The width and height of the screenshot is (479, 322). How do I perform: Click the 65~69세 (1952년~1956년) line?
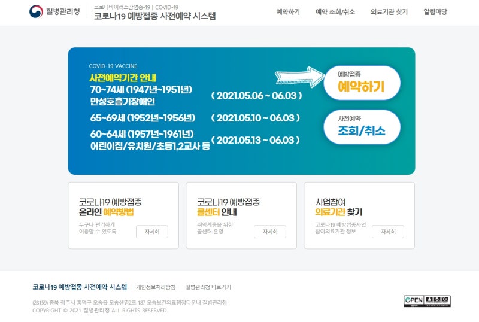pyautogui.click(x=143, y=118)
